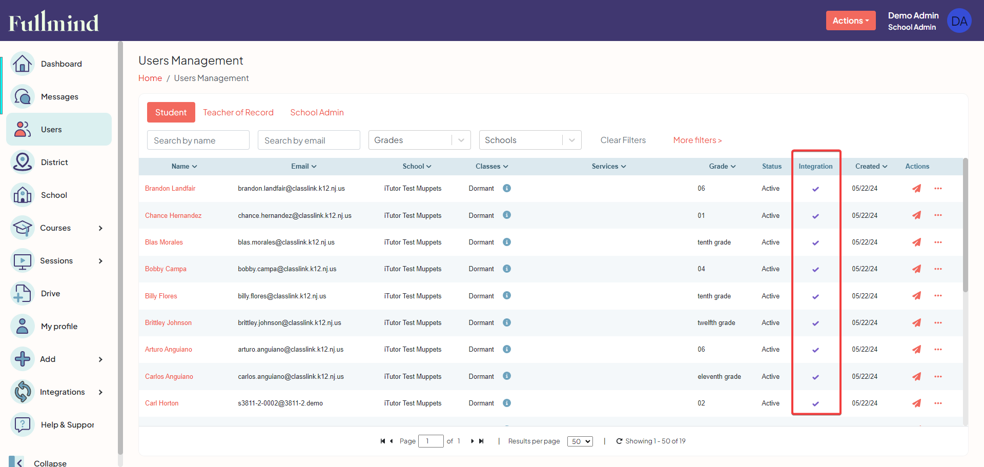
Task: Open the Grades filter dropdown
Action: [x=420, y=140]
